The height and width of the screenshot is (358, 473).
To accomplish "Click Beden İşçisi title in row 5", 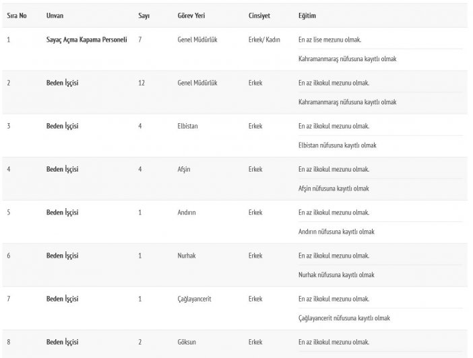I will (x=63, y=213).
